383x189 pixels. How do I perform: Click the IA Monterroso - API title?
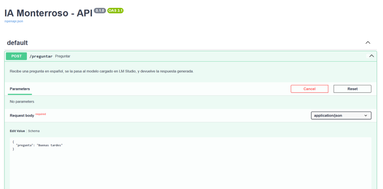[48, 13]
